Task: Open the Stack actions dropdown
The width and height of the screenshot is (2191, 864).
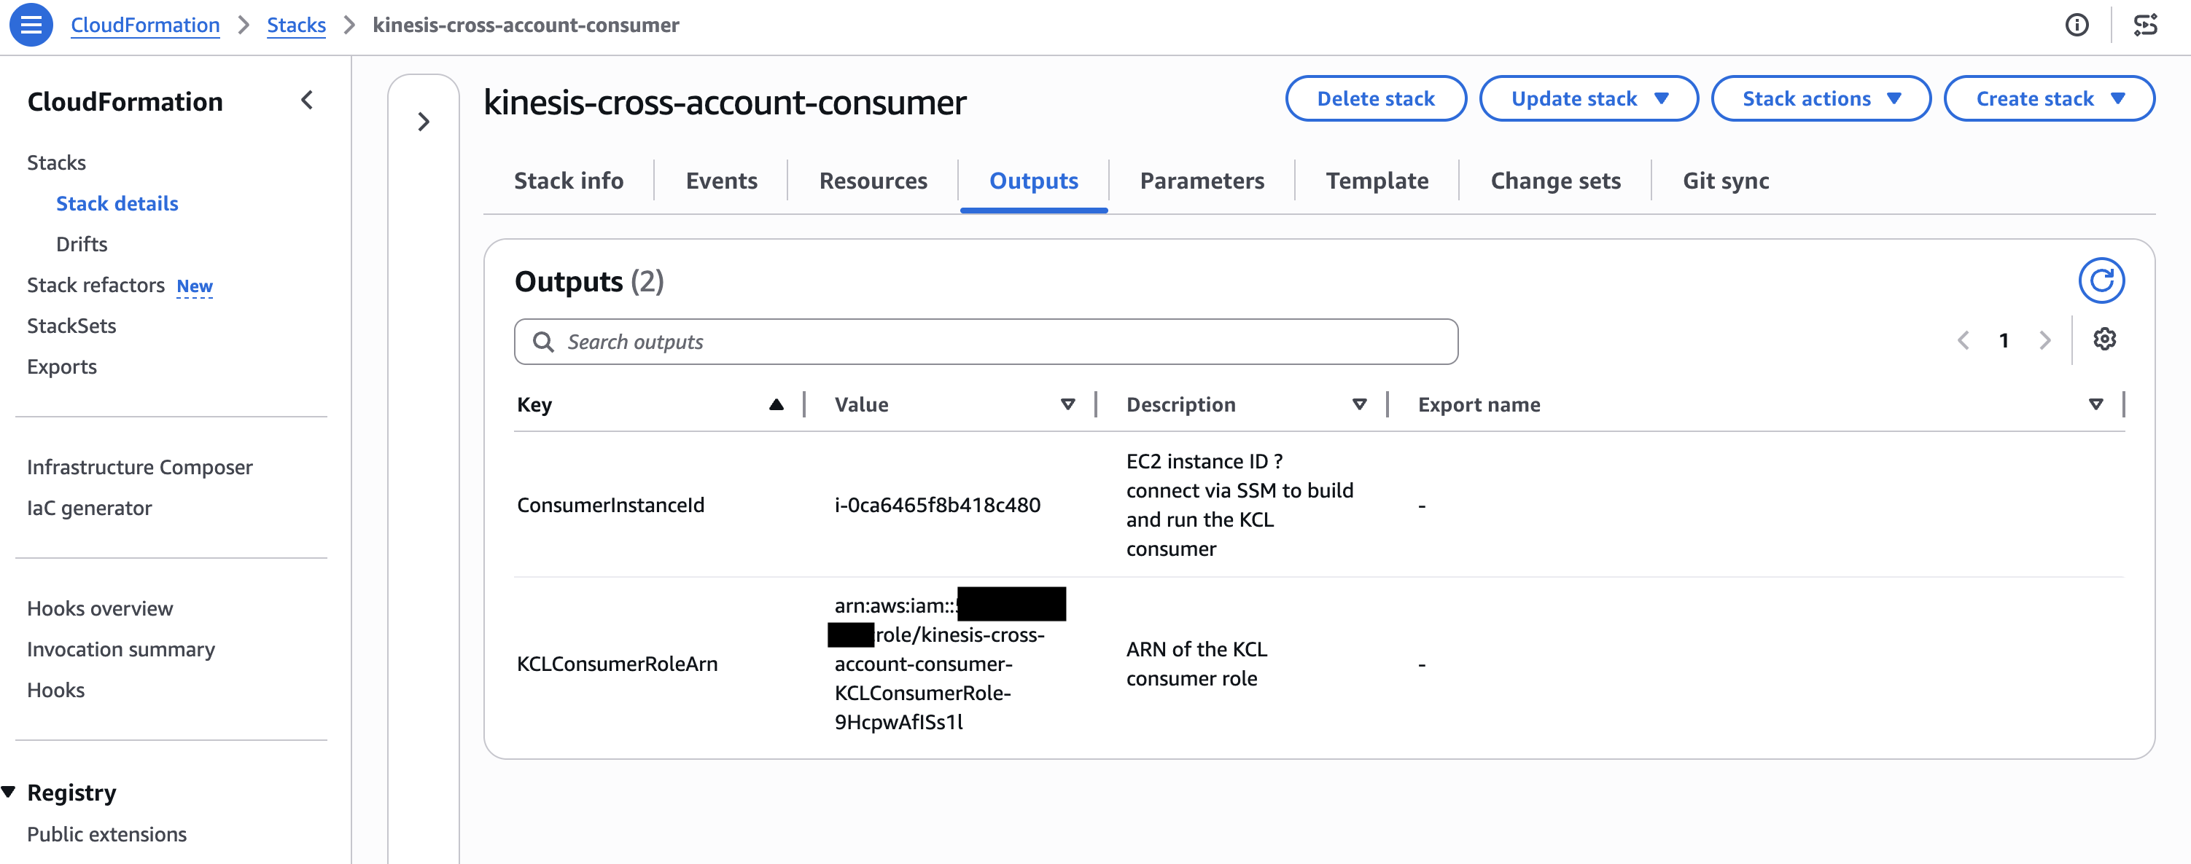Action: tap(1820, 98)
